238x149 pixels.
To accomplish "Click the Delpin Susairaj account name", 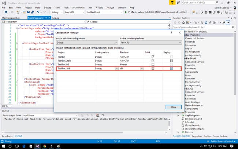I will pyautogui.click(x=222, y=8).
